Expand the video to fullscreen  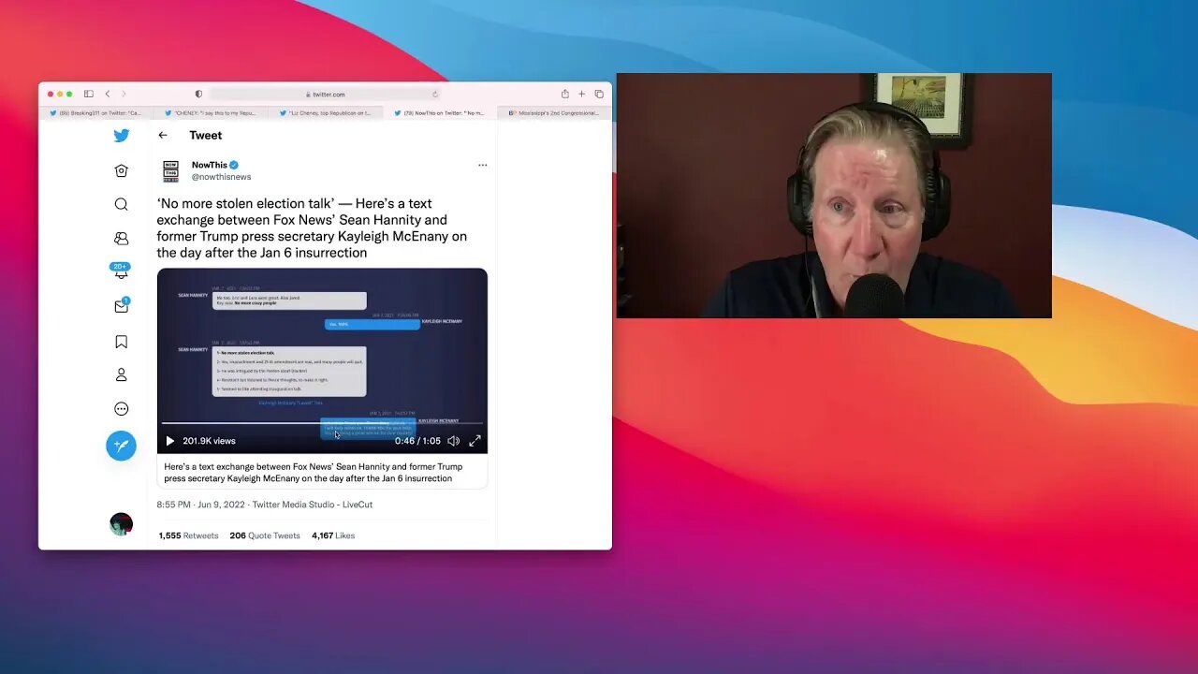pyautogui.click(x=475, y=441)
